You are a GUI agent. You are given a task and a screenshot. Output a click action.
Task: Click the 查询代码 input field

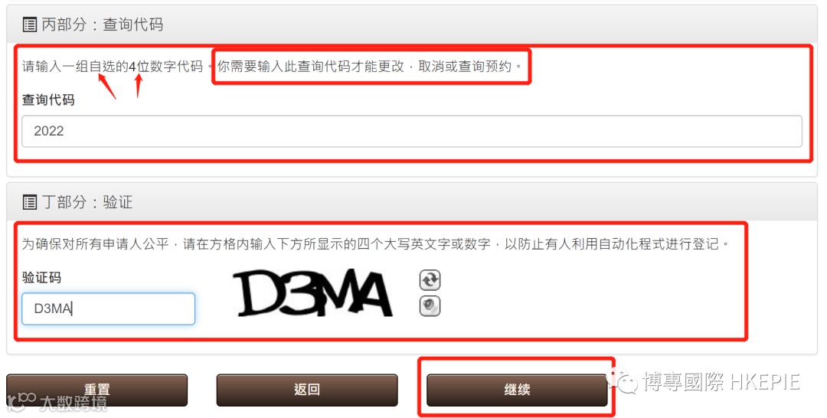click(412, 131)
